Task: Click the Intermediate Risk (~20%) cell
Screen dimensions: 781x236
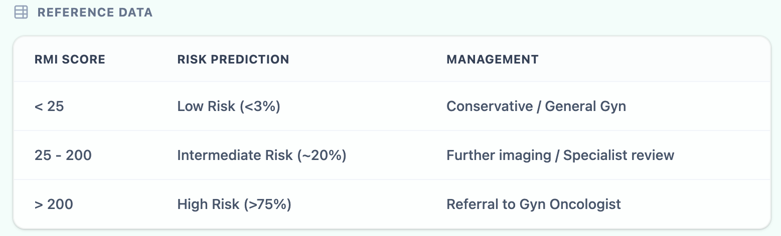Action: [261, 155]
